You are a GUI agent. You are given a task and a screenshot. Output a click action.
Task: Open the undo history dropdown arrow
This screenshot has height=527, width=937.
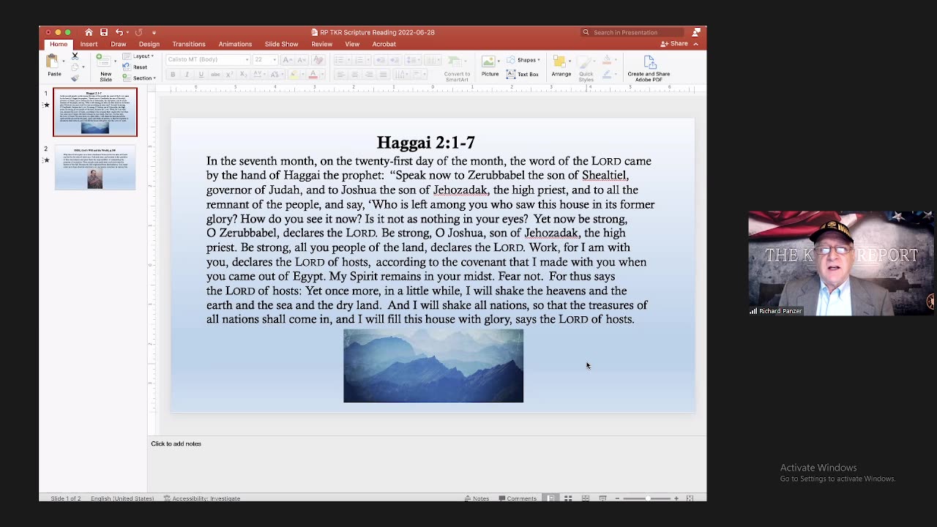[x=127, y=32]
